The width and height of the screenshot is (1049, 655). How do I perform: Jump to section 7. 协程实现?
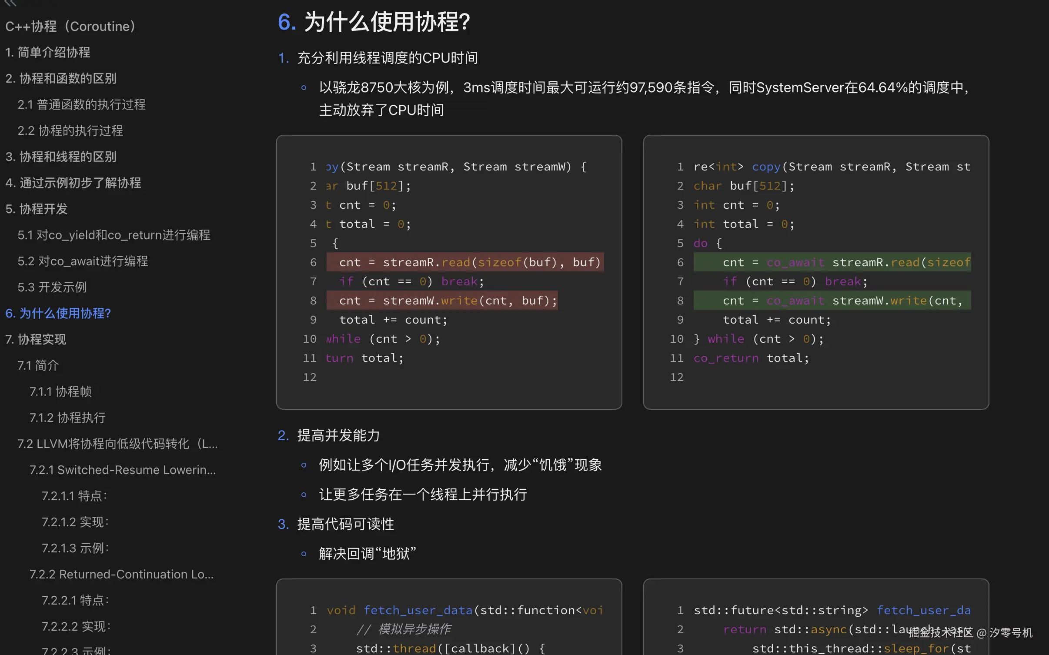[36, 339]
